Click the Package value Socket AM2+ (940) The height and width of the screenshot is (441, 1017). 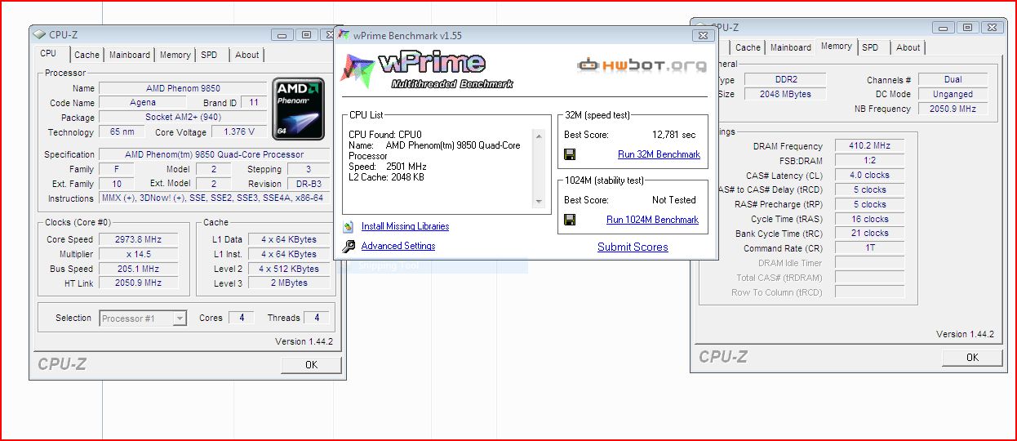183,118
